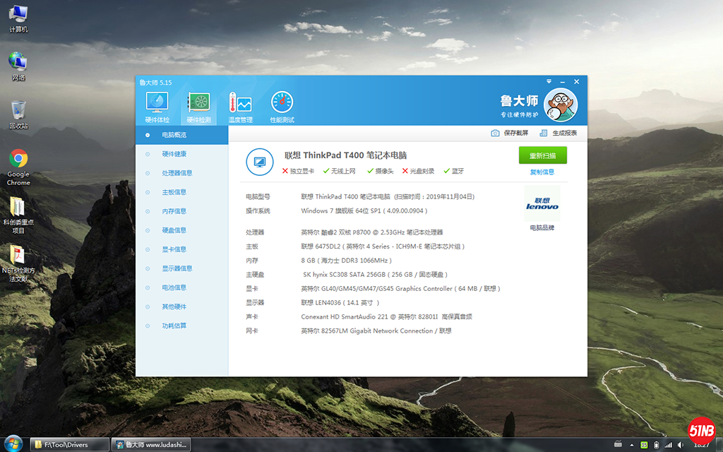Click the SK hynix SC308 SATA 256GB text
Image resolution: width=723 pixels, height=452 pixels.
[x=376, y=275]
